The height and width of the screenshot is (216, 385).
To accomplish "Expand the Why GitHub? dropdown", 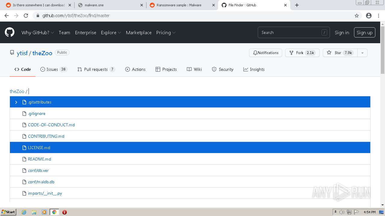I will tap(38, 32).
